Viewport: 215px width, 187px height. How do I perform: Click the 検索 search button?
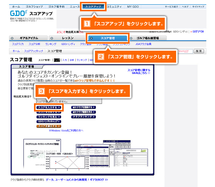tap(199, 51)
